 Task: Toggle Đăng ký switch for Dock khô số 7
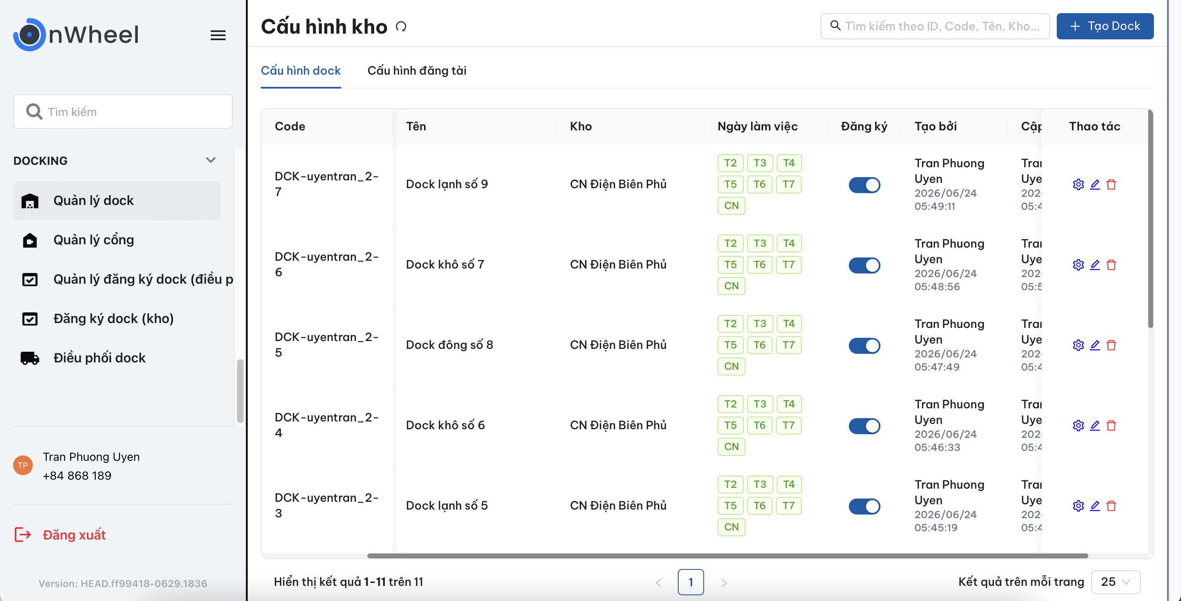(864, 265)
